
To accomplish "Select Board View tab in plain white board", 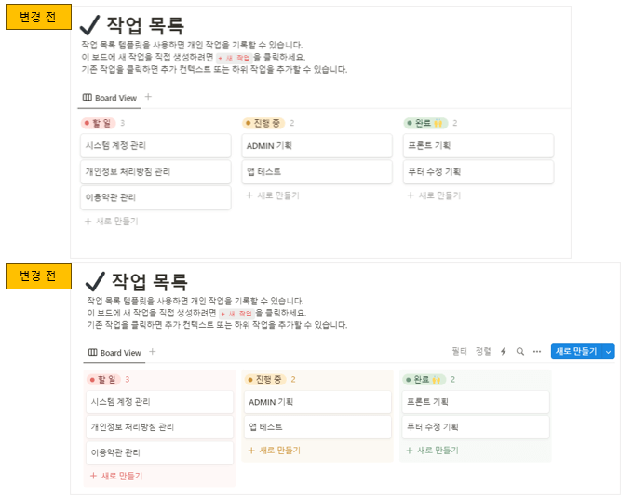I will [x=110, y=98].
